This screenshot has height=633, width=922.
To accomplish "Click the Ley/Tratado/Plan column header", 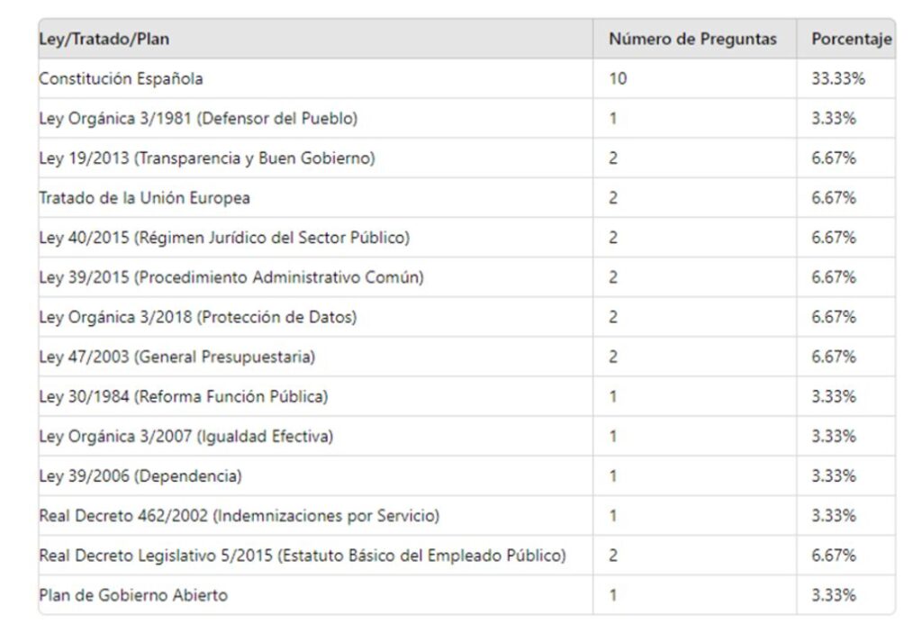I will click(x=104, y=39).
